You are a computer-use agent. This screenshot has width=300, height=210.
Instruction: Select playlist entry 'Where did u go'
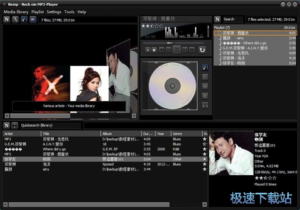pyautogui.click(x=255, y=43)
